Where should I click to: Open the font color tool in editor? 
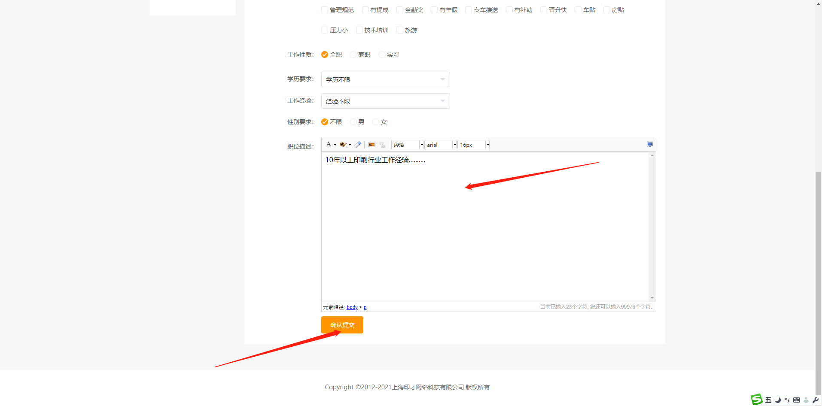329,145
